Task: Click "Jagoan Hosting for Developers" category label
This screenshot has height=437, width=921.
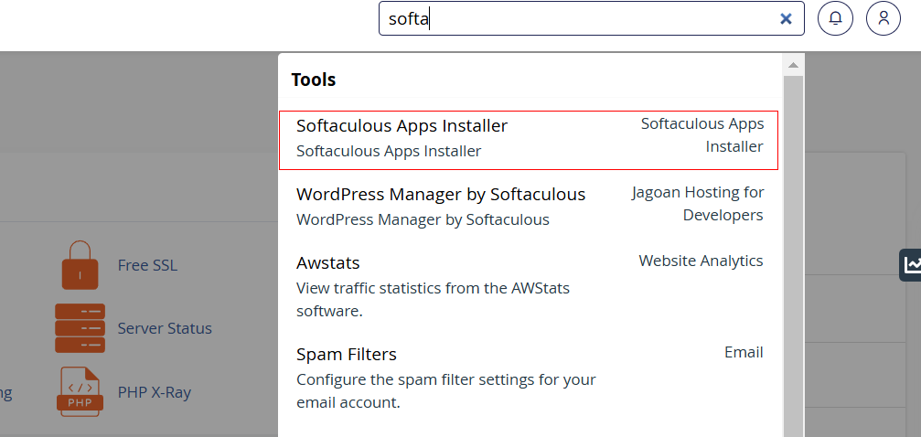Action: (x=698, y=204)
